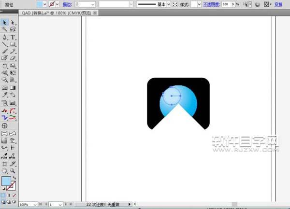
Task: Activate the Rectangle shape tool
Action: coord(13,44)
